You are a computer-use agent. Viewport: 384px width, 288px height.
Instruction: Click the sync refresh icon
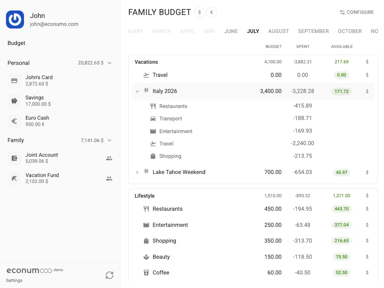(x=109, y=275)
